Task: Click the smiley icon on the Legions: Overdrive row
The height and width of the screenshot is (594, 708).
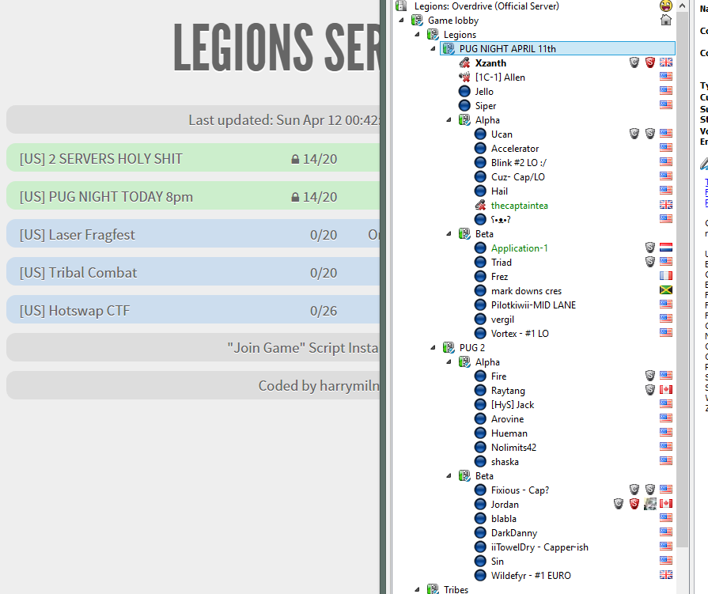Action: [x=666, y=6]
